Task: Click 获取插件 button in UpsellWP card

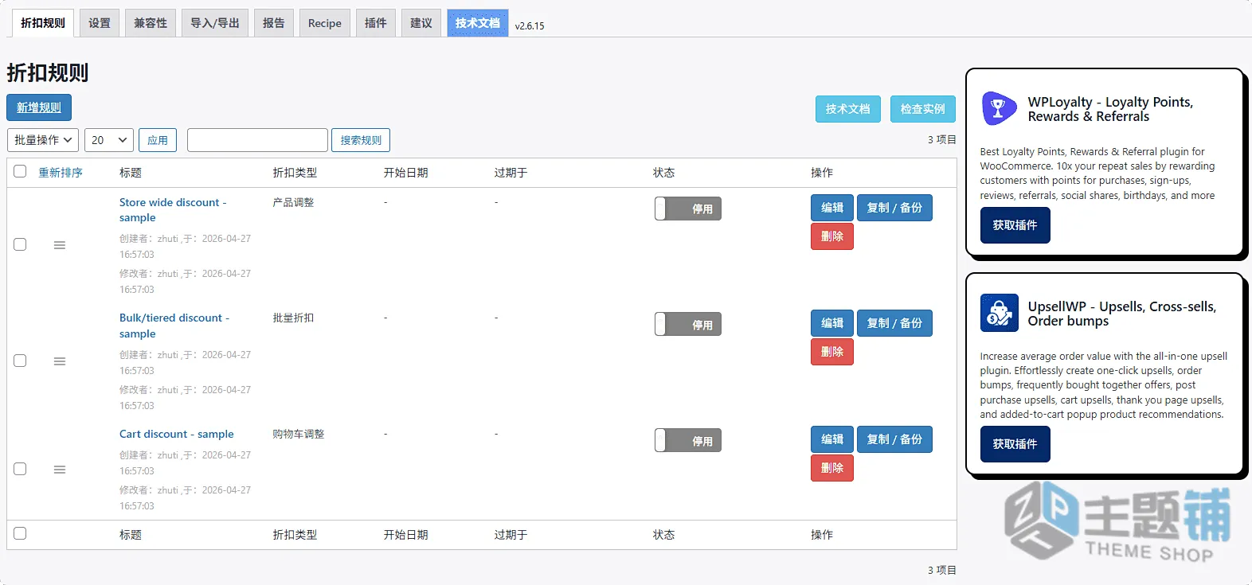Action: pos(1015,444)
